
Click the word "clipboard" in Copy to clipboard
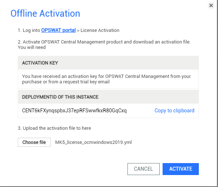tap(184, 111)
